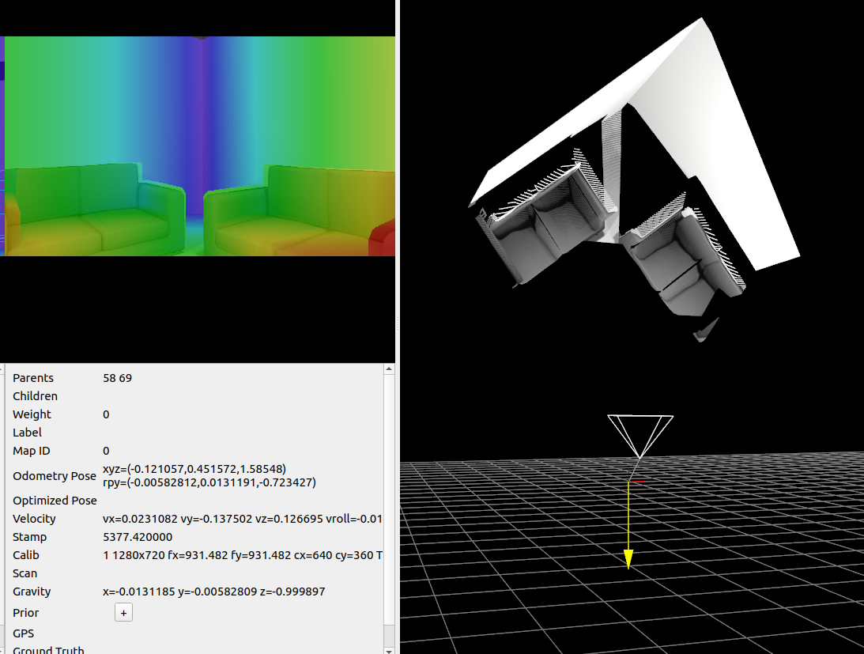864x654 pixels.
Task: Click the red armchair edge in depth image
Action: tap(384, 237)
